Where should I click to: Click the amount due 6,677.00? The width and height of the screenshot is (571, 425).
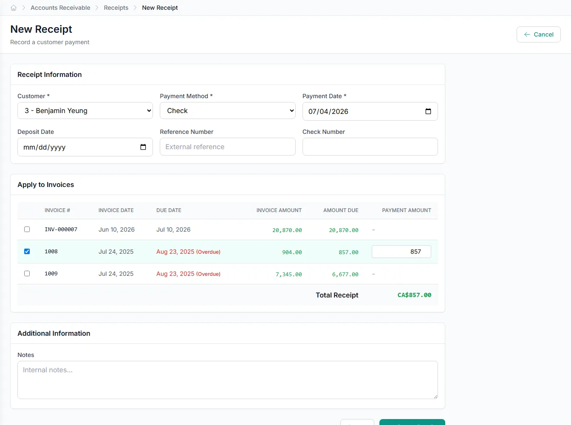click(x=345, y=275)
